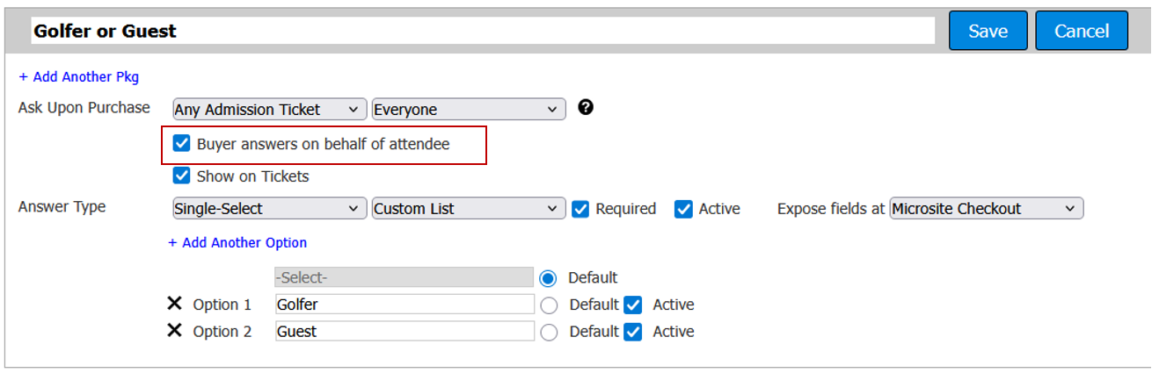Uncheck Active for the Guest option
The width and height of the screenshot is (1159, 373).
(x=633, y=332)
